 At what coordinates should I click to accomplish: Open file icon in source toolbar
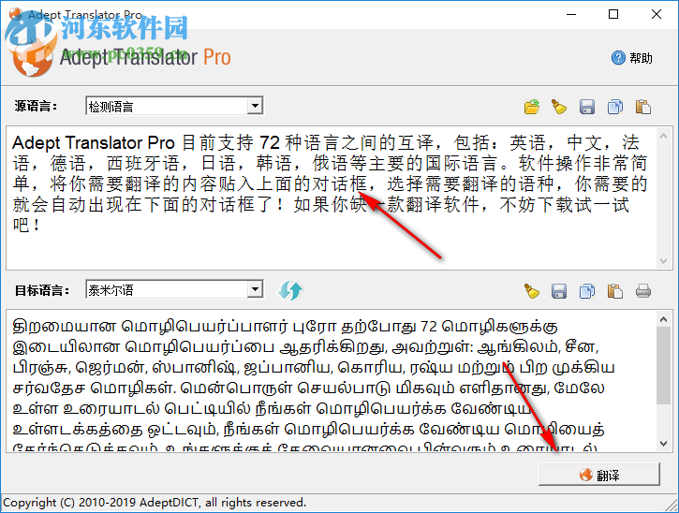coord(532,107)
